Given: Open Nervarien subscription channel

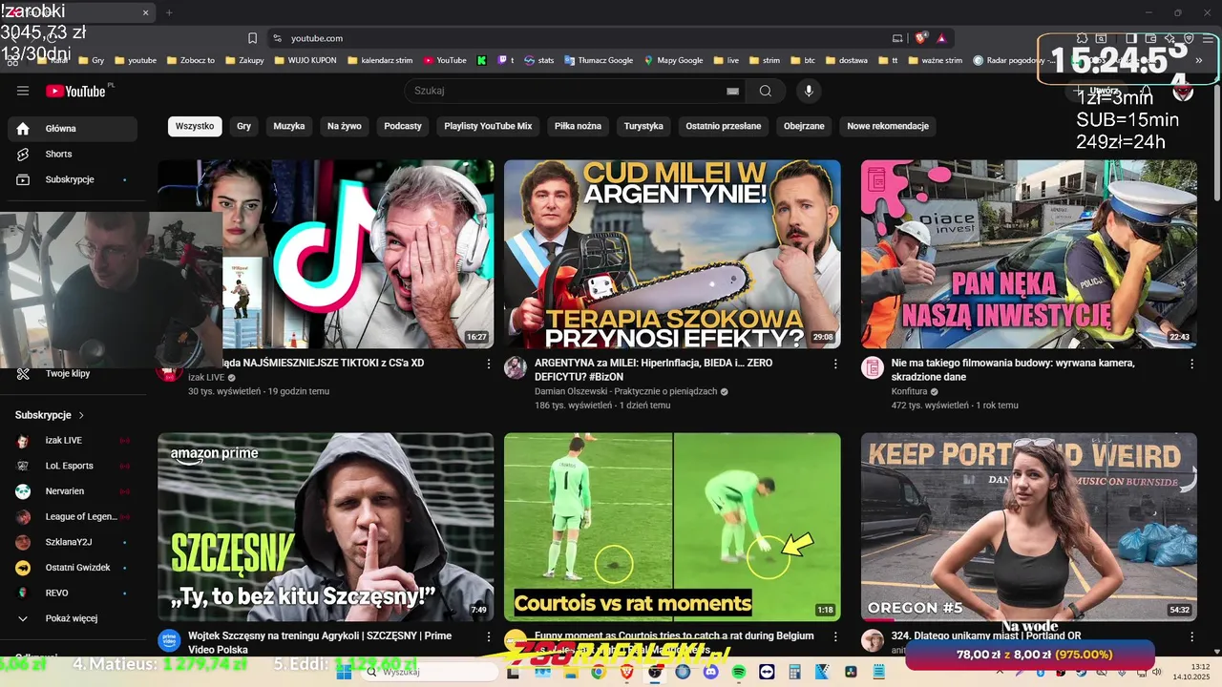Looking at the screenshot, I should [73, 491].
